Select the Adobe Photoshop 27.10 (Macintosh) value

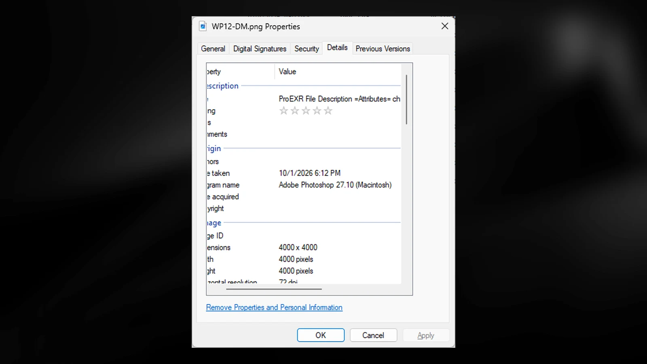click(x=335, y=185)
